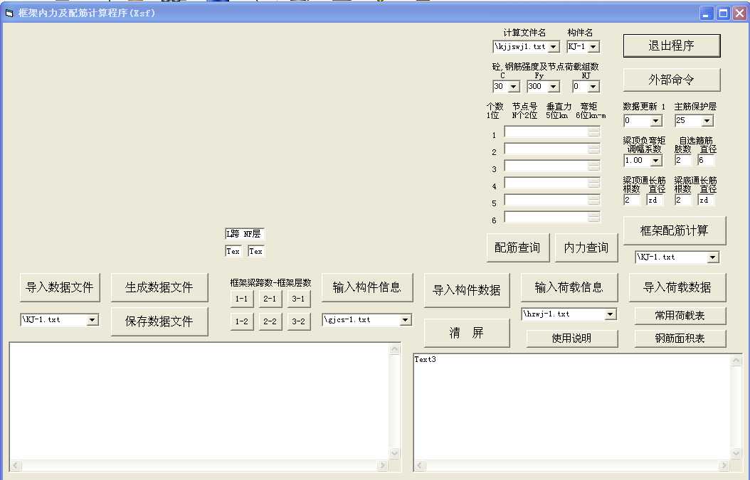
Task: Close the program window
Action: click(x=739, y=14)
